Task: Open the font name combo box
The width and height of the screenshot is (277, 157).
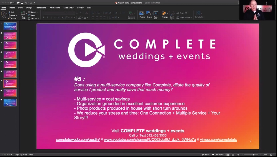Action: click(55, 13)
